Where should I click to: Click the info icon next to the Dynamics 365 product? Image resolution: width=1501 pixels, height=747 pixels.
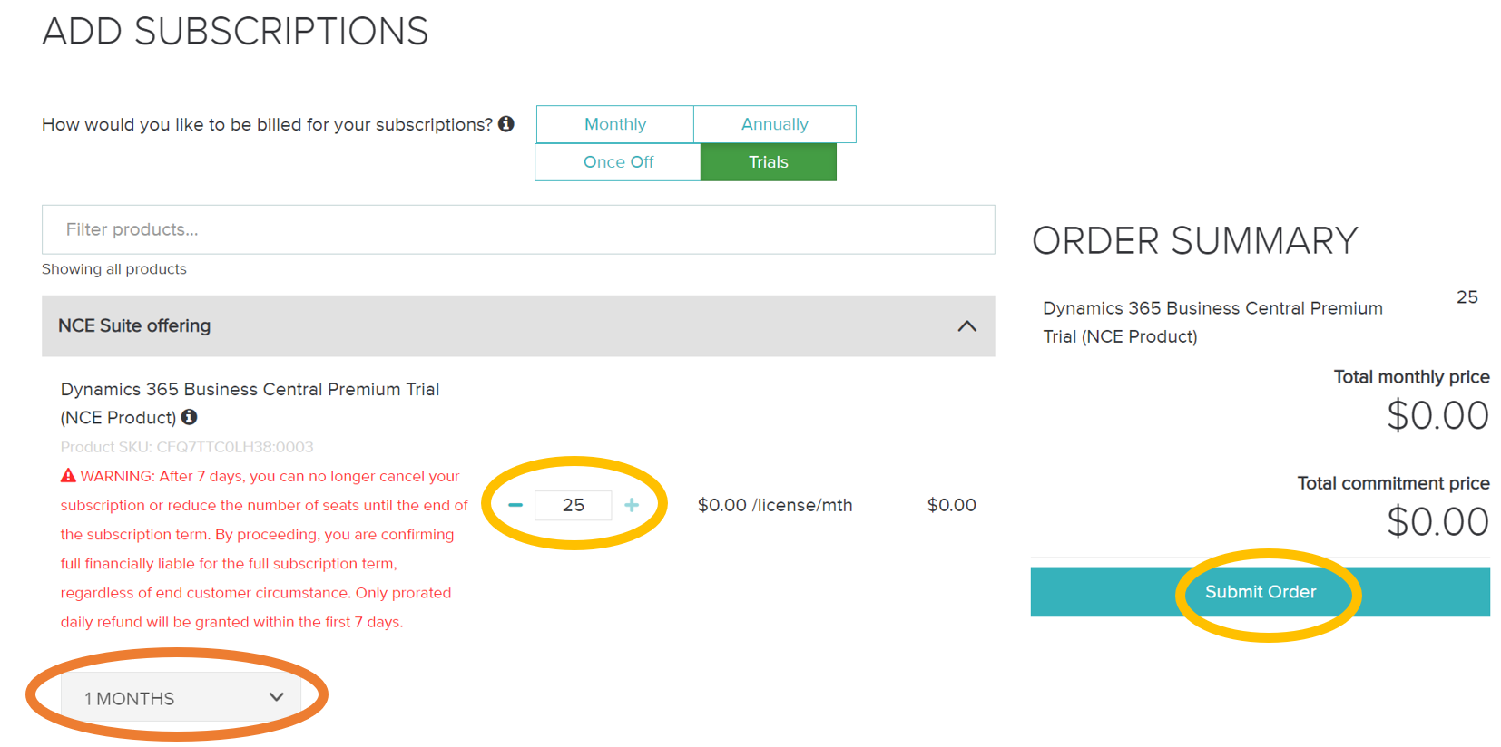tap(189, 418)
